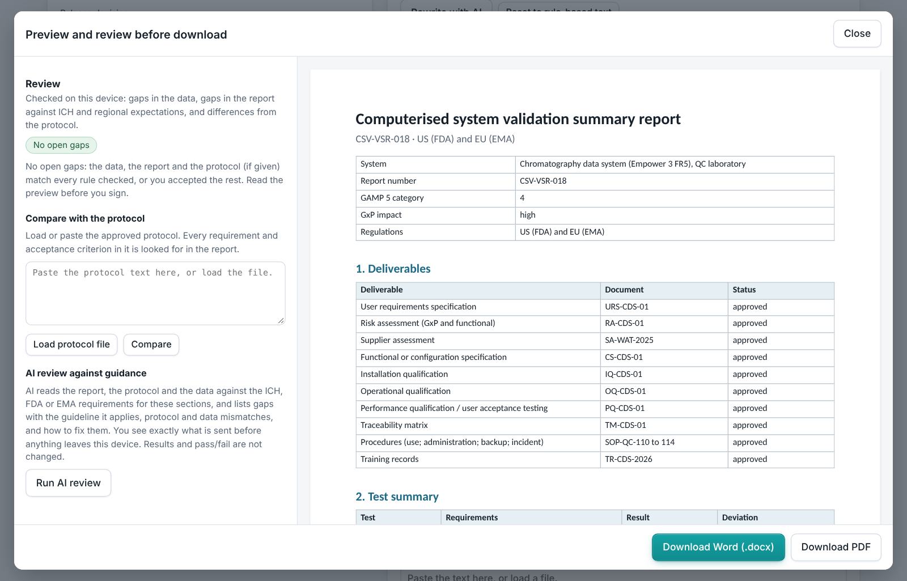Viewport: 907px width, 581px height.
Task: Click the 'Chromatography data system' system value
Action: tap(633, 164)
